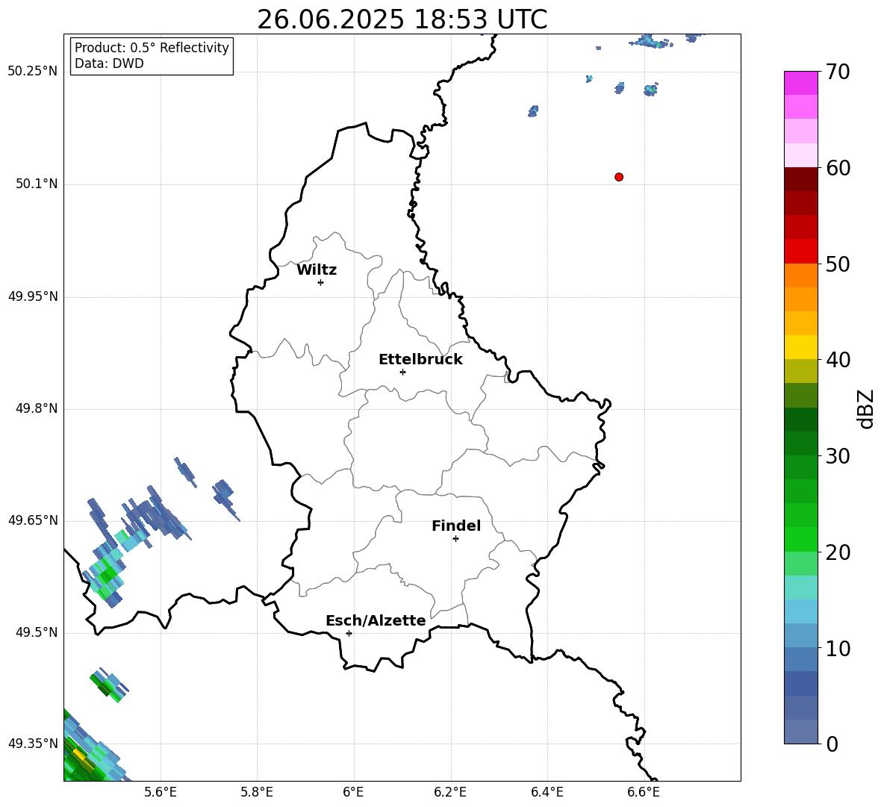Image resolution: width=884 pixels, height=807 pixels.
Task: Click the 50 tick on the colorbar
Action: pos(838,264)
